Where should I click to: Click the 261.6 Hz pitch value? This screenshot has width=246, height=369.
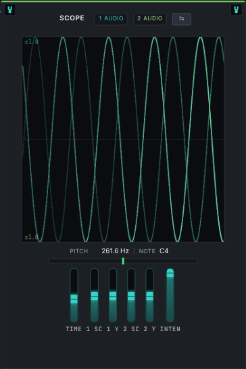point(115,251)
